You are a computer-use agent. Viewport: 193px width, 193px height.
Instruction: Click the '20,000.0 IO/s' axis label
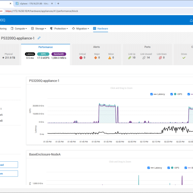38,106
